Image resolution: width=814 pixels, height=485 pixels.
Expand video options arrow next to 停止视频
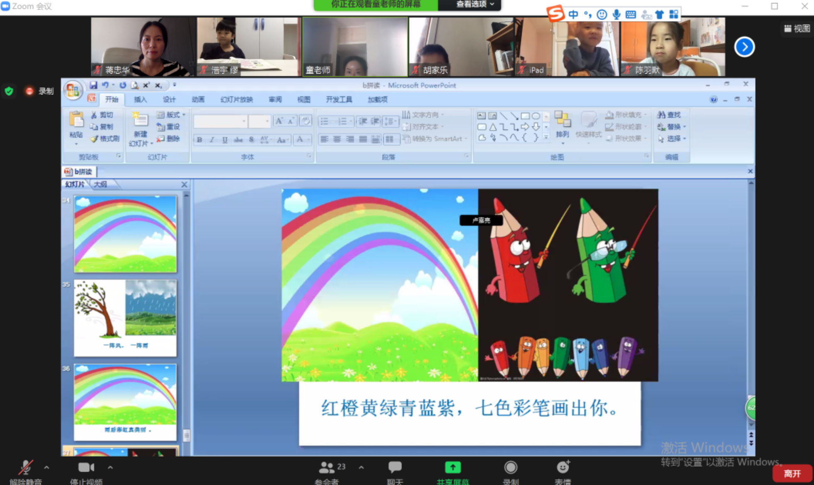pyautogui.click(x=110, y=467)
